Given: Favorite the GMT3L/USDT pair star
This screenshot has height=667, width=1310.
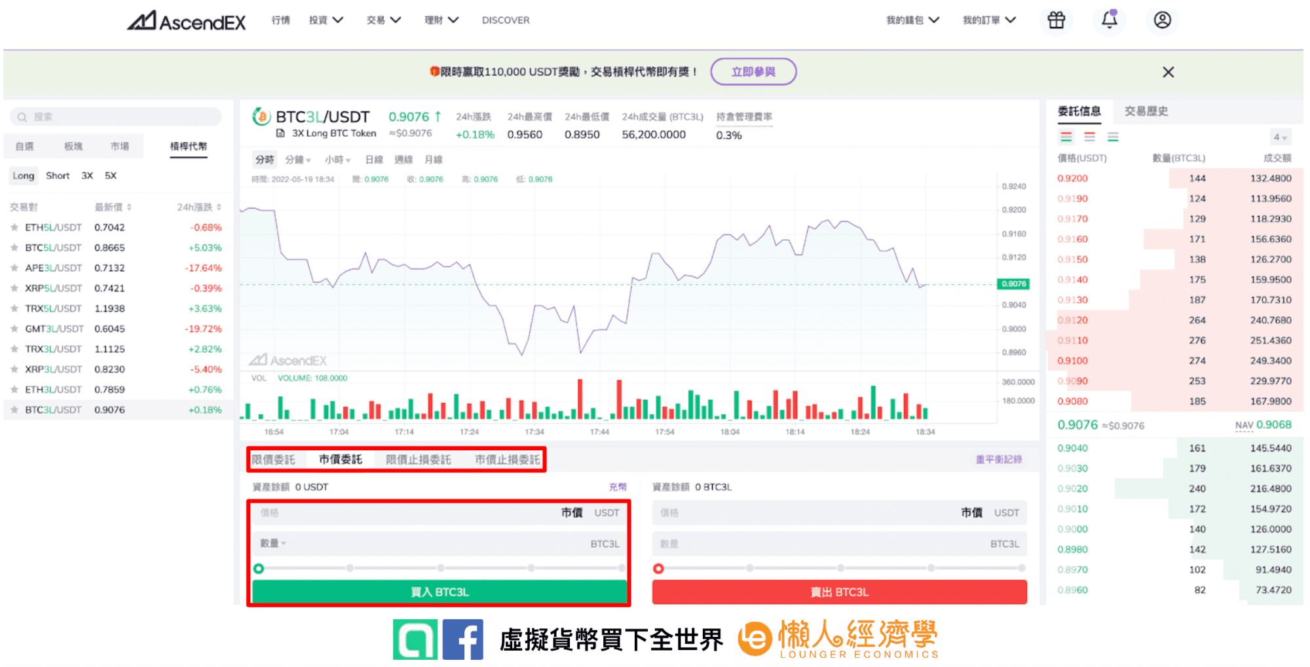Looking at the screenshot, I should click(x=14, y=329).
